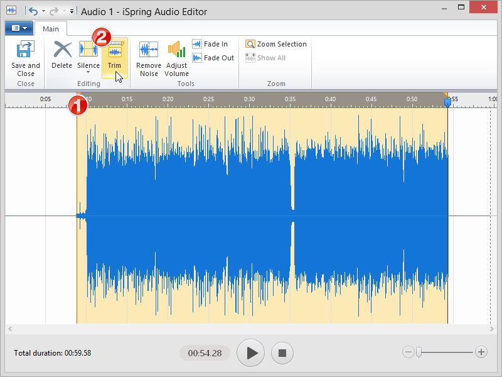Click the Zoom Selection magnifier icon
Viewport: 502px width, 377px height.
(250, 44)
